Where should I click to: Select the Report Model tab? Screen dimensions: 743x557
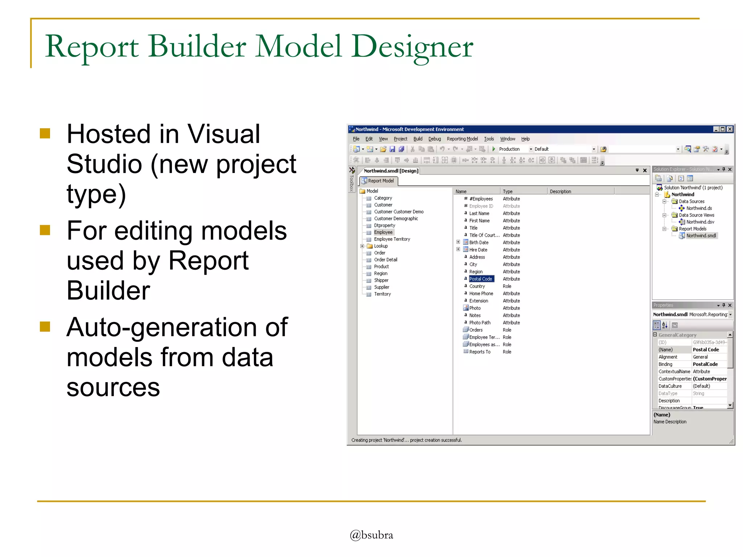[378, 181]
